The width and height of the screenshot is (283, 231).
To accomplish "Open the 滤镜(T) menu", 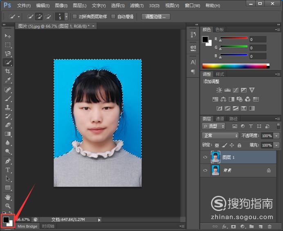I will click(x=137, y=6).
